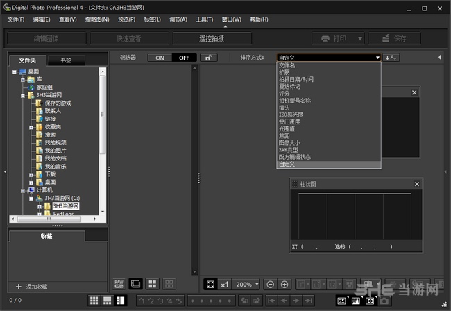
Task: Open the 文件(F) menu
Action: pyautogui.click(x=16, y=19)
